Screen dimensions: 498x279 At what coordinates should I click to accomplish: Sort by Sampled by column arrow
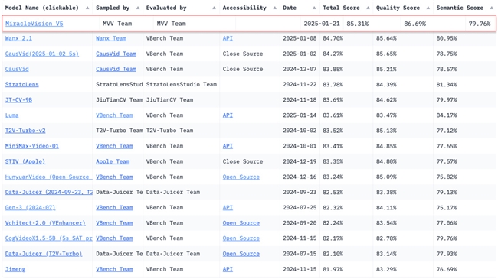(x=138, y=8)
